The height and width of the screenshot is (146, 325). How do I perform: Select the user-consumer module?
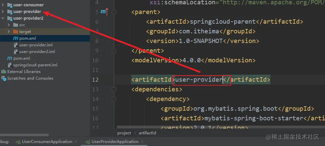(x=29, y=5)
